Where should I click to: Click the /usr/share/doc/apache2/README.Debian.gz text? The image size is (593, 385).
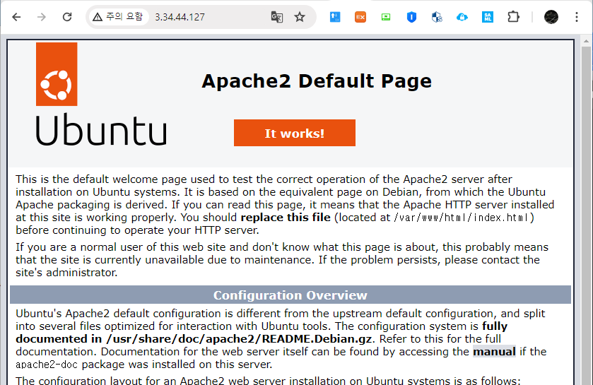pos(239,339)
